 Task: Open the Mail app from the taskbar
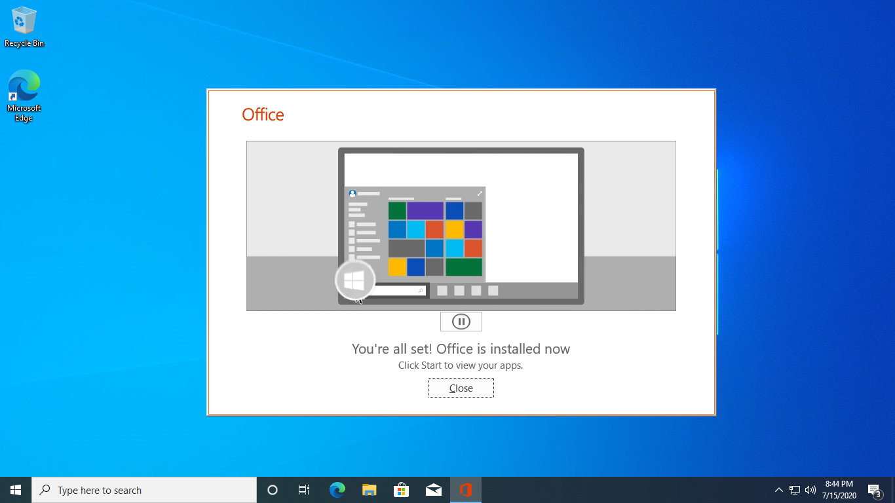(433, 490)
